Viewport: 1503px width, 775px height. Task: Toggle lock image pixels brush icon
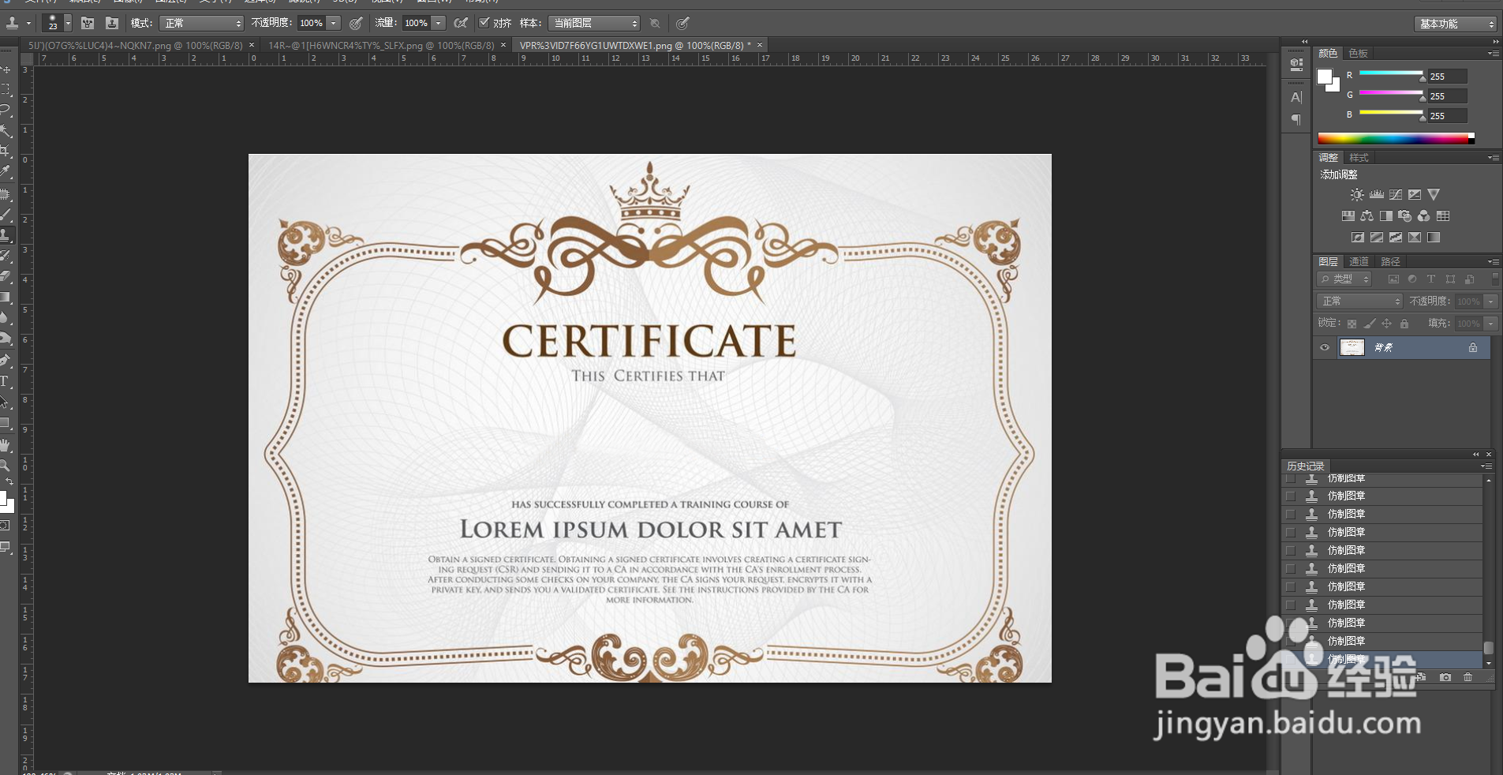tap(1370, 324)
